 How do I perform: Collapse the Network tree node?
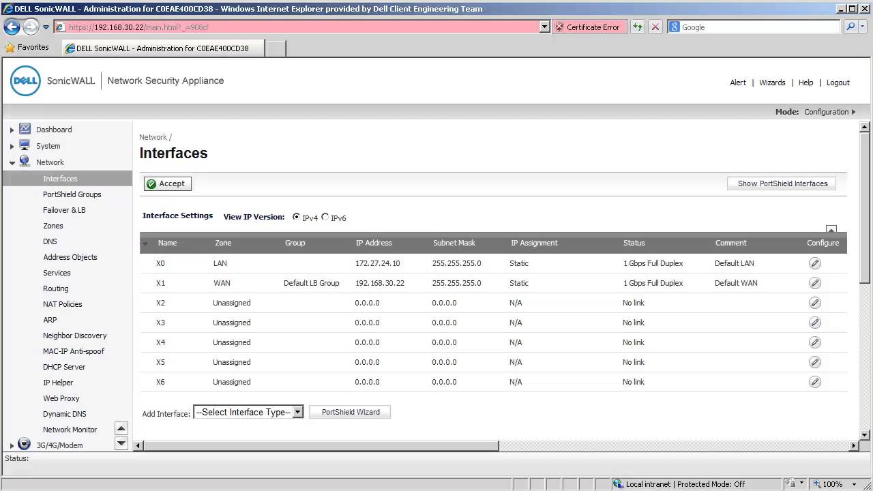pos(12,162)
